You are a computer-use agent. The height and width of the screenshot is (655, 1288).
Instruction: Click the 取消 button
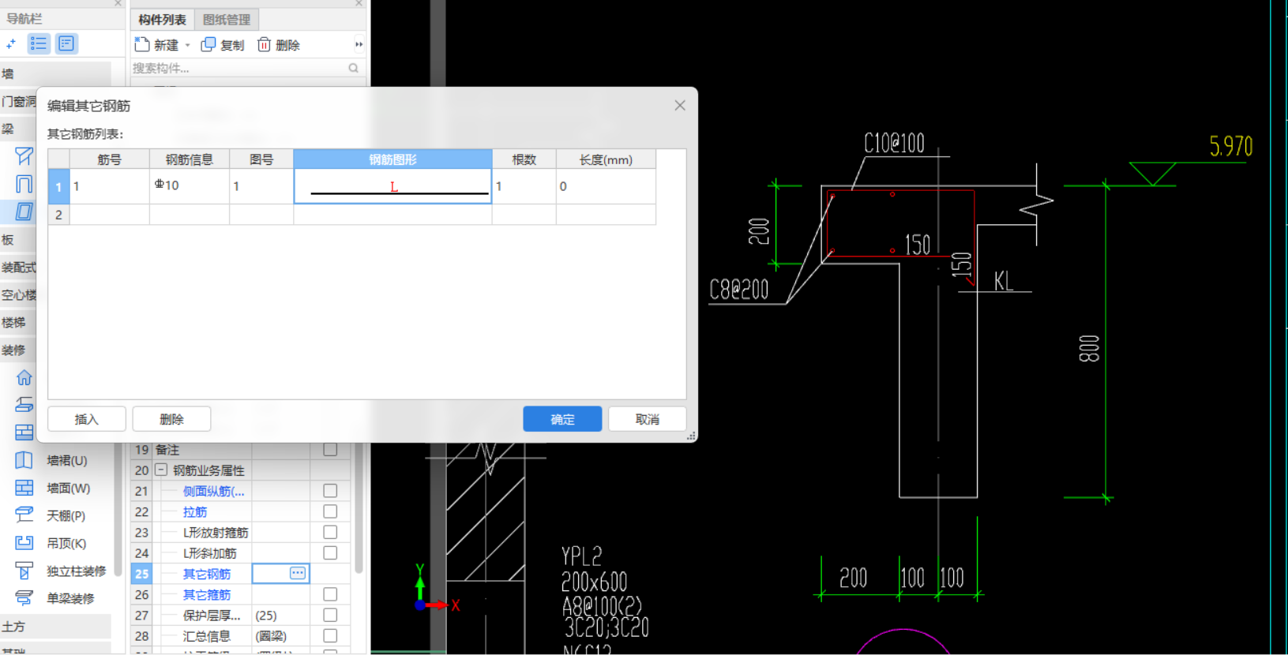(x=648, y=419)
